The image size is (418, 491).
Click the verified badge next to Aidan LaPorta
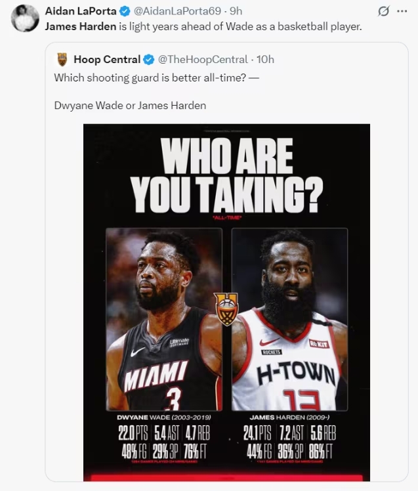(x=125, y=11)
